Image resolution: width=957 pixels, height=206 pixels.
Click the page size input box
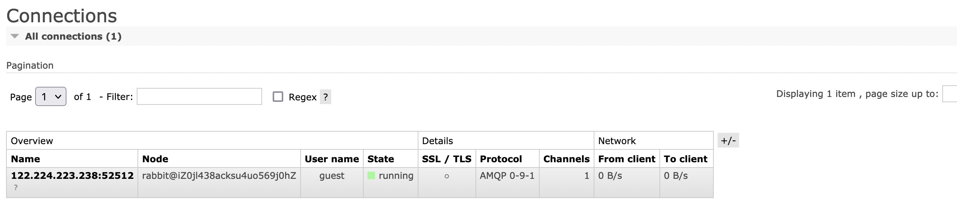(x=950, y=94)
